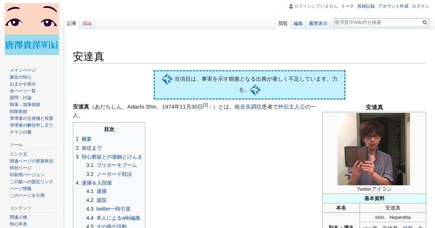Open 最近の恒心 sidebar link

(x=21, y=77)
